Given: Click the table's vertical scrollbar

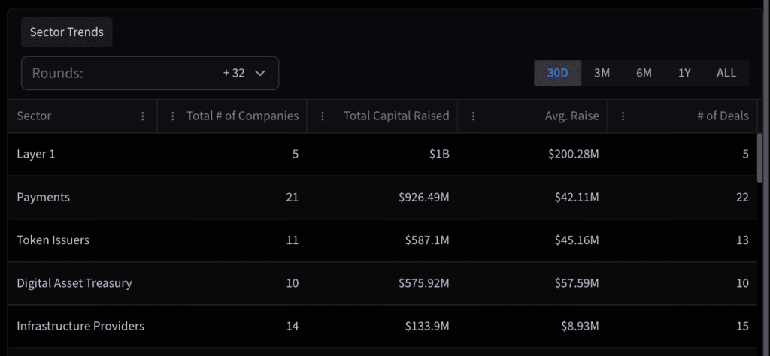Looking at the screenshot, I should 760,158.
